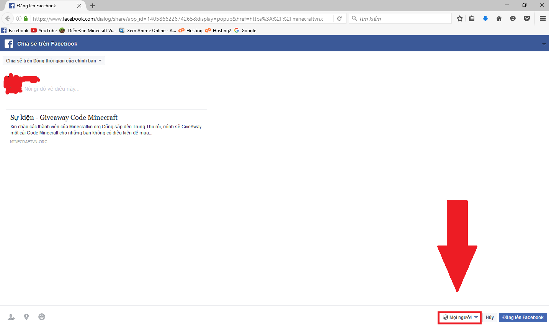
Task: Close the Firefox window
Action: click(542, 5)
